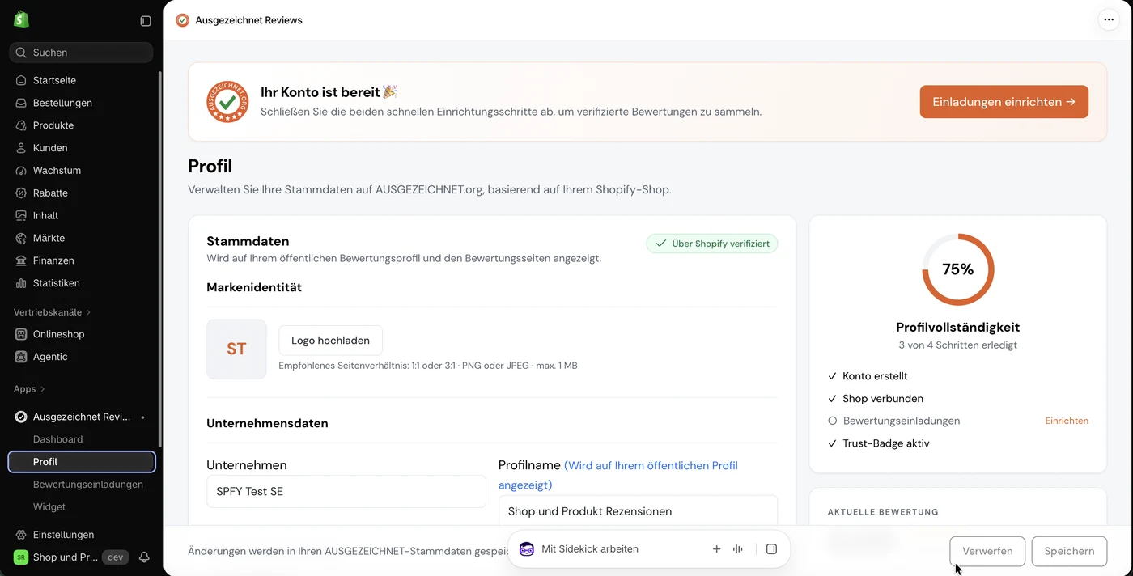Viewport: 1133px width, 576px height.
Task: Click the Onlineshop store icon
Action: tap(21, 334)
